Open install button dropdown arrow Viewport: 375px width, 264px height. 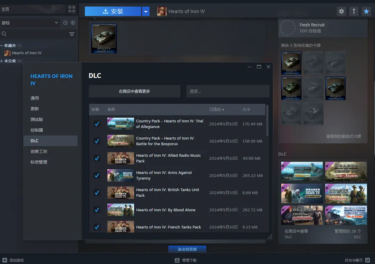(145, 11)
